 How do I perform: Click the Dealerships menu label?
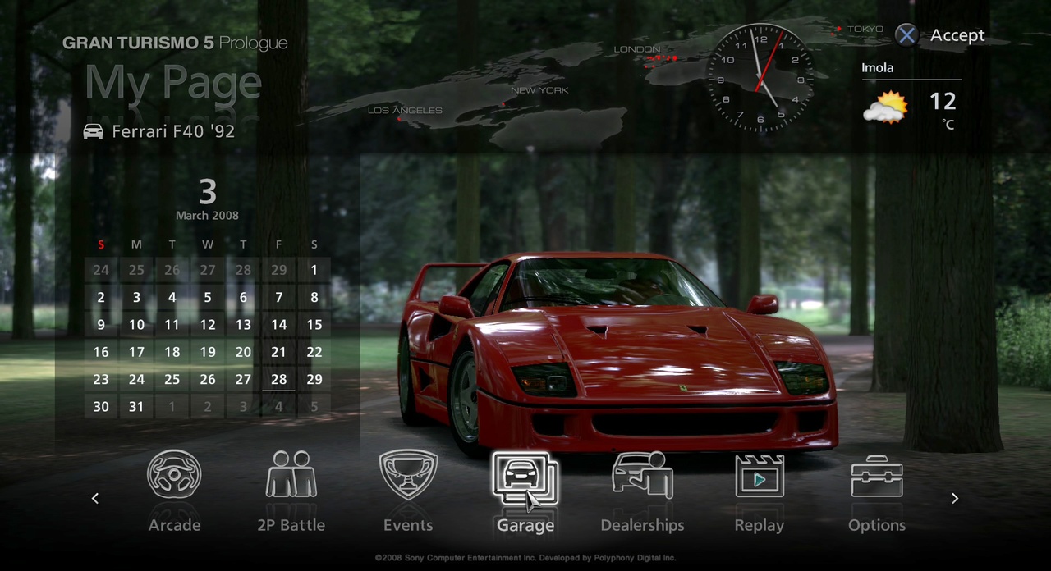pyautogui.click(x=642, y=525)
